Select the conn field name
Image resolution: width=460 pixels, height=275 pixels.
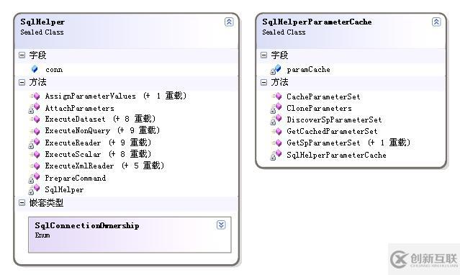coord(54,70)
